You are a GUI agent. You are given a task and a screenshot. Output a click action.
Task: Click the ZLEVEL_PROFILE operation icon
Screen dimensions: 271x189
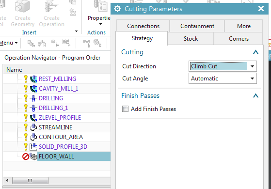[33, 118]
